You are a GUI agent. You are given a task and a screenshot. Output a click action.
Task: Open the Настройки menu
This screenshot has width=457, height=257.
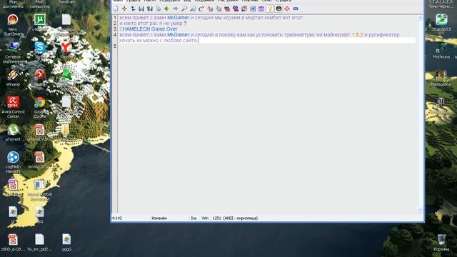[228, 1]
